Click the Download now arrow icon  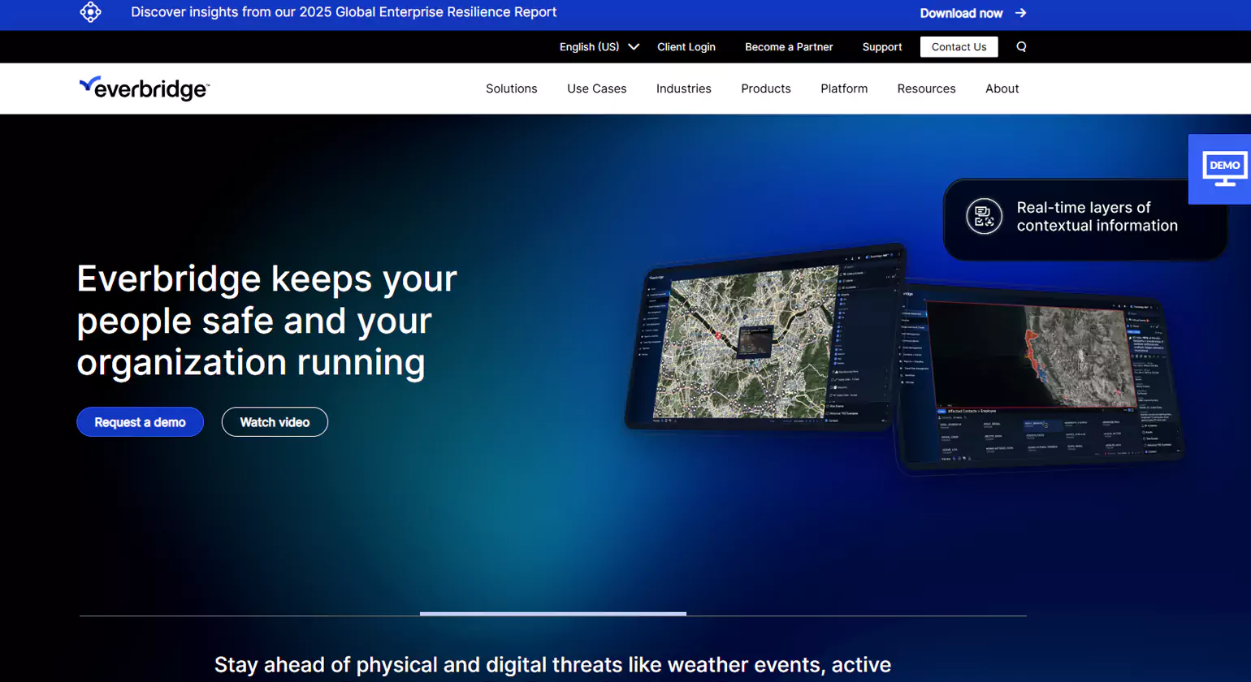coord(1021,13)
